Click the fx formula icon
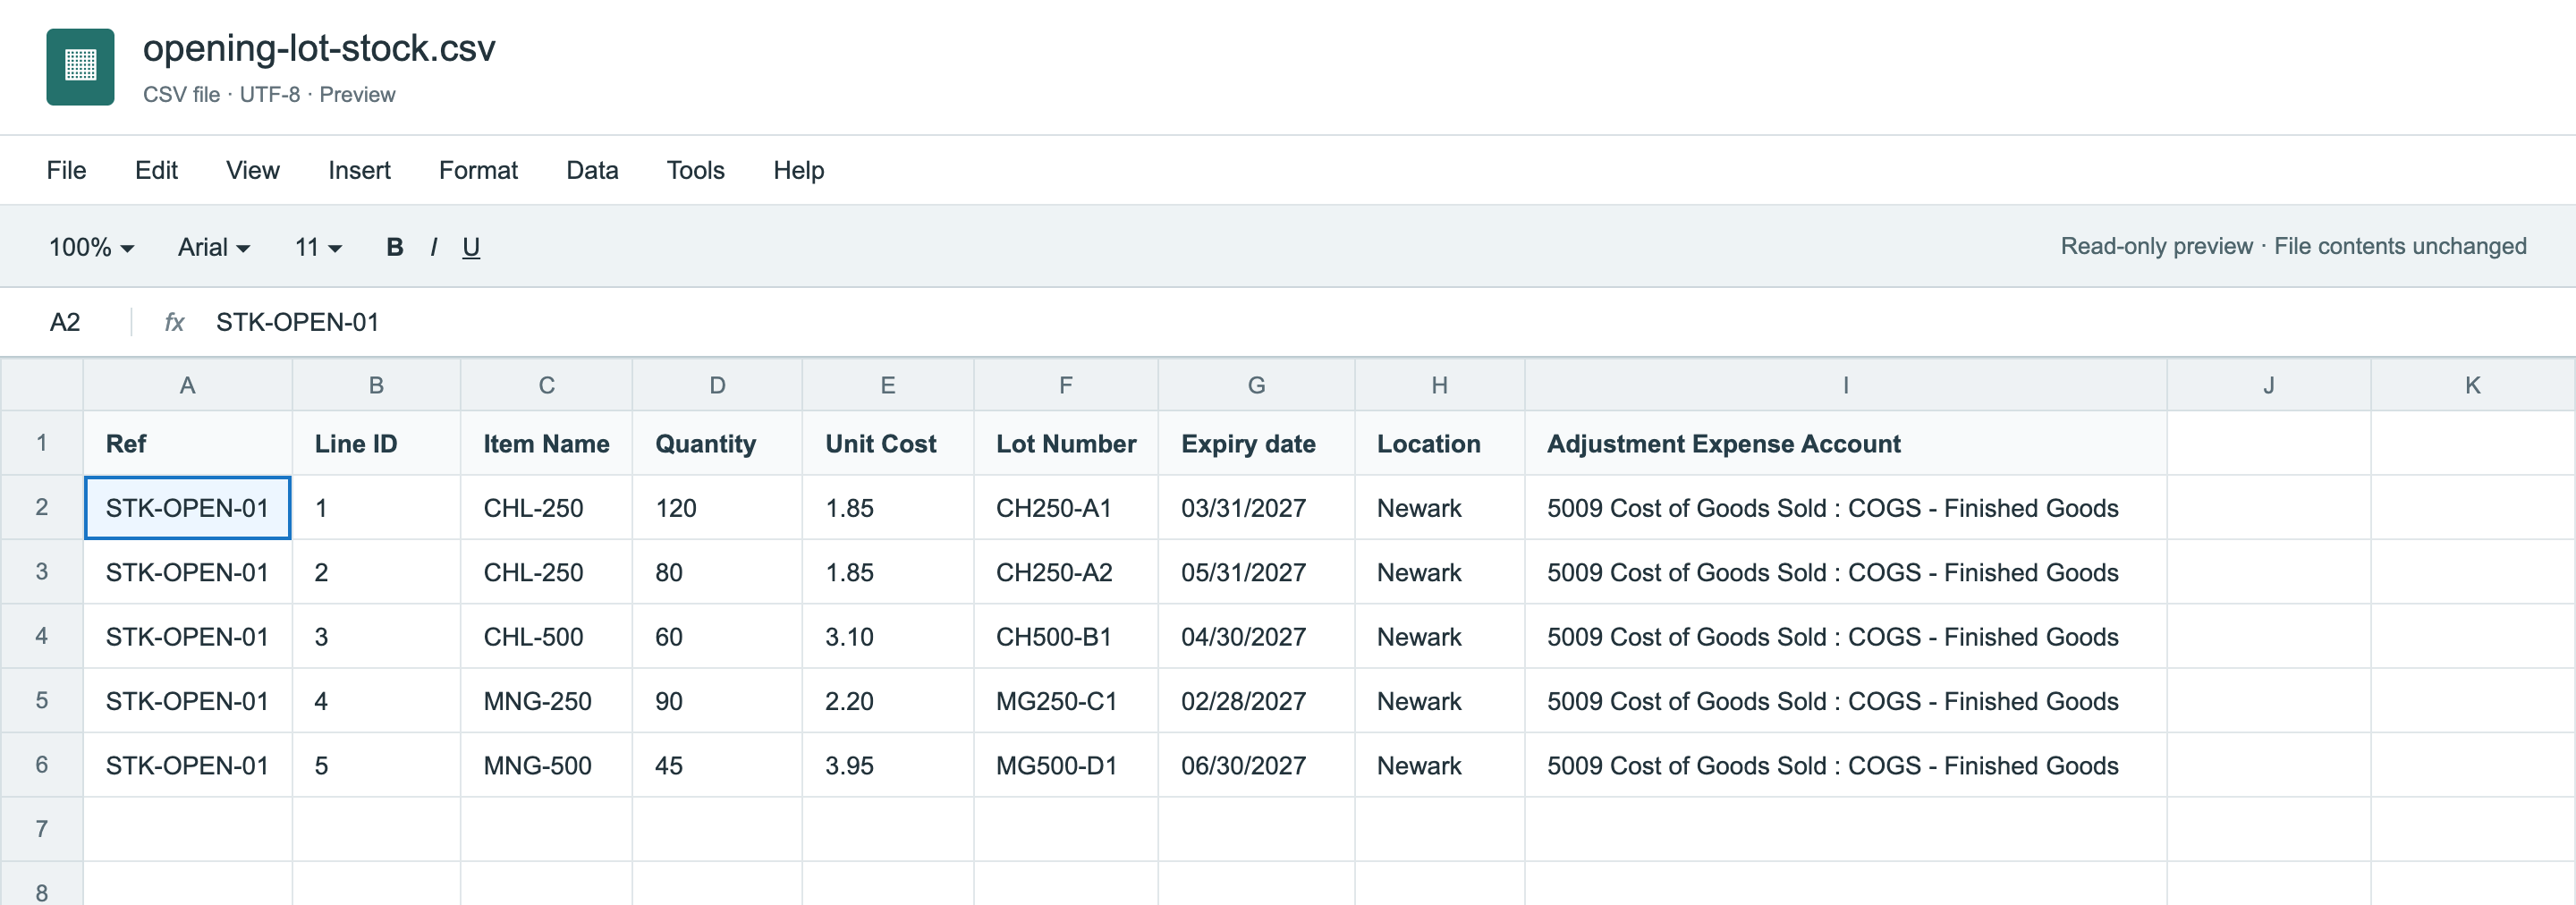Image resolution: width=2576 pixels, height=905 pixels. [x=174, y=322]
